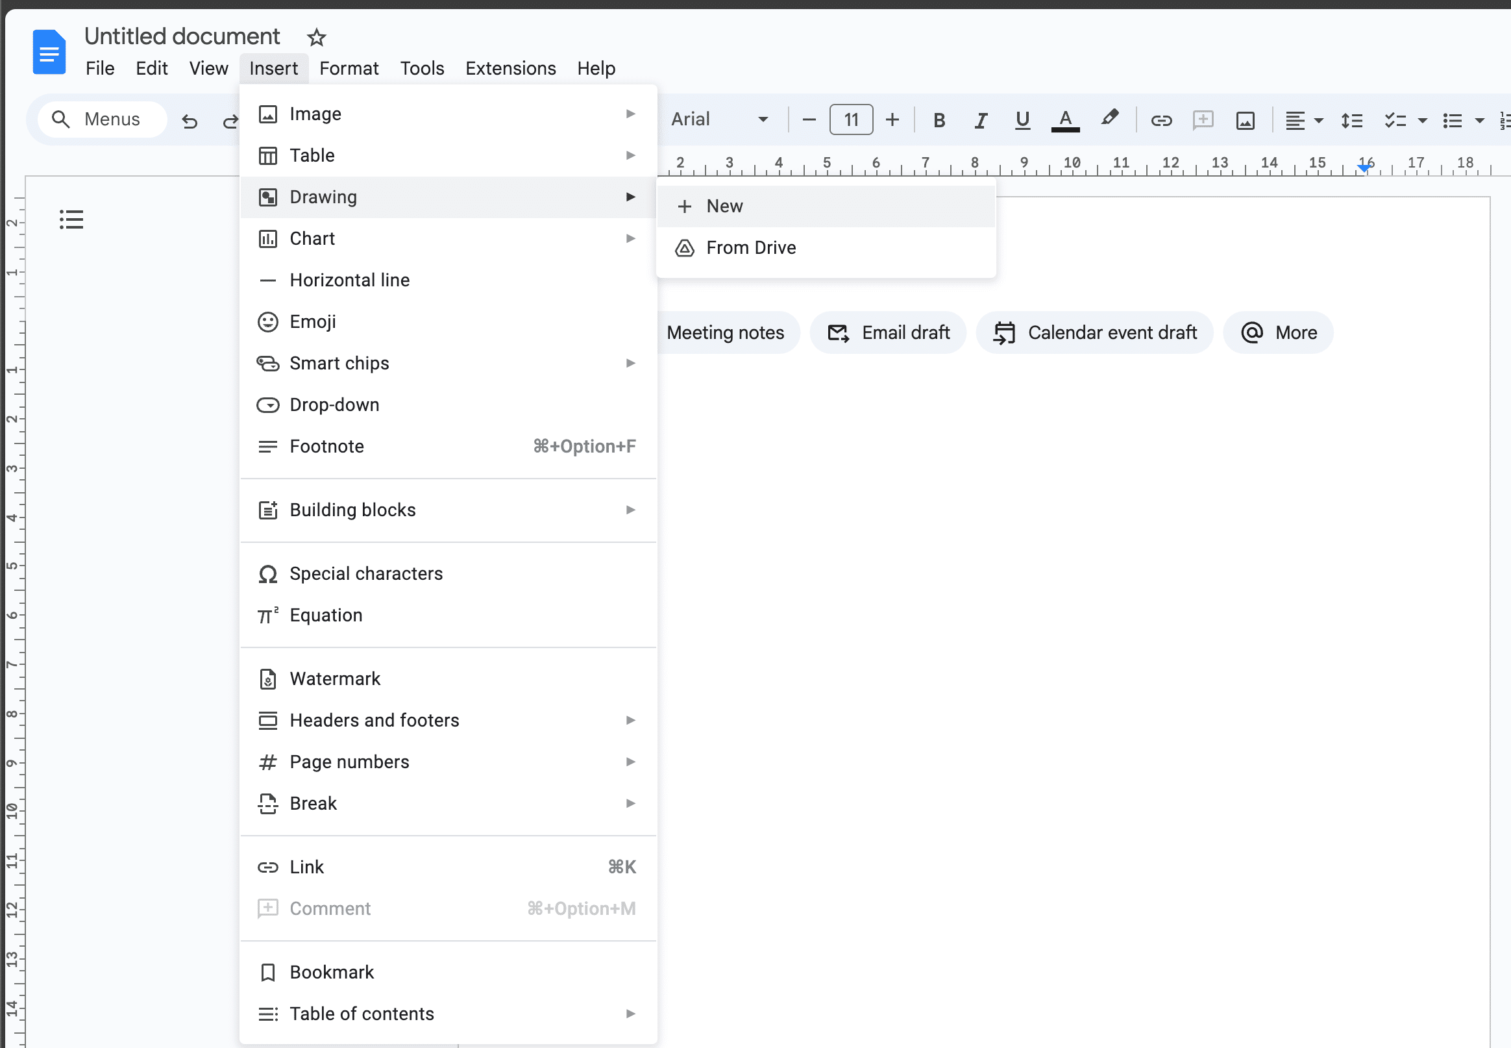Click the More chip

(1278, 333)
